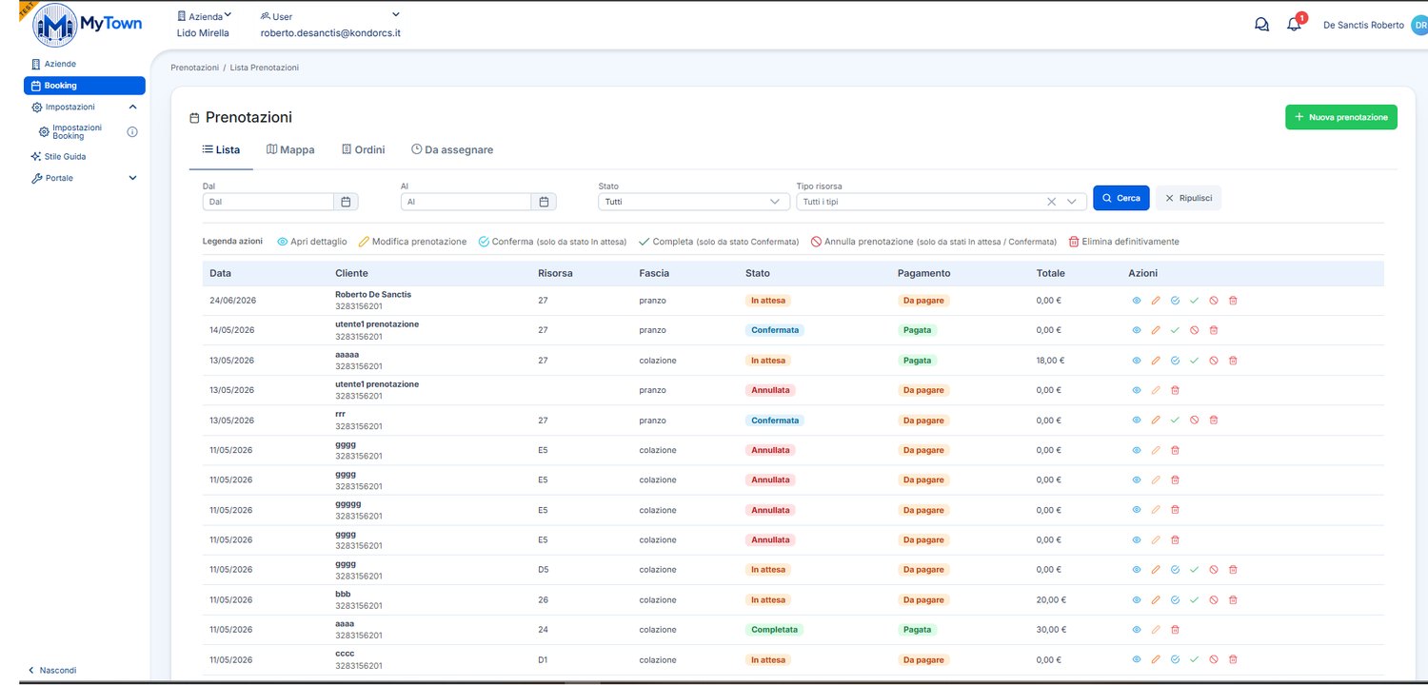Screen dimensions: 1428x685
Task: Click the blue Cerca button
Action: (1121, 198)
